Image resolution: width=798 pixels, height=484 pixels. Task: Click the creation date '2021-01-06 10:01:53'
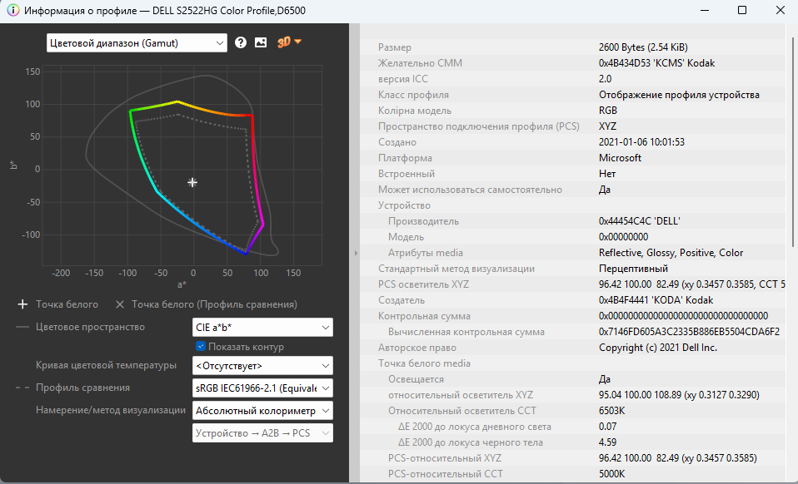[641, 142]
